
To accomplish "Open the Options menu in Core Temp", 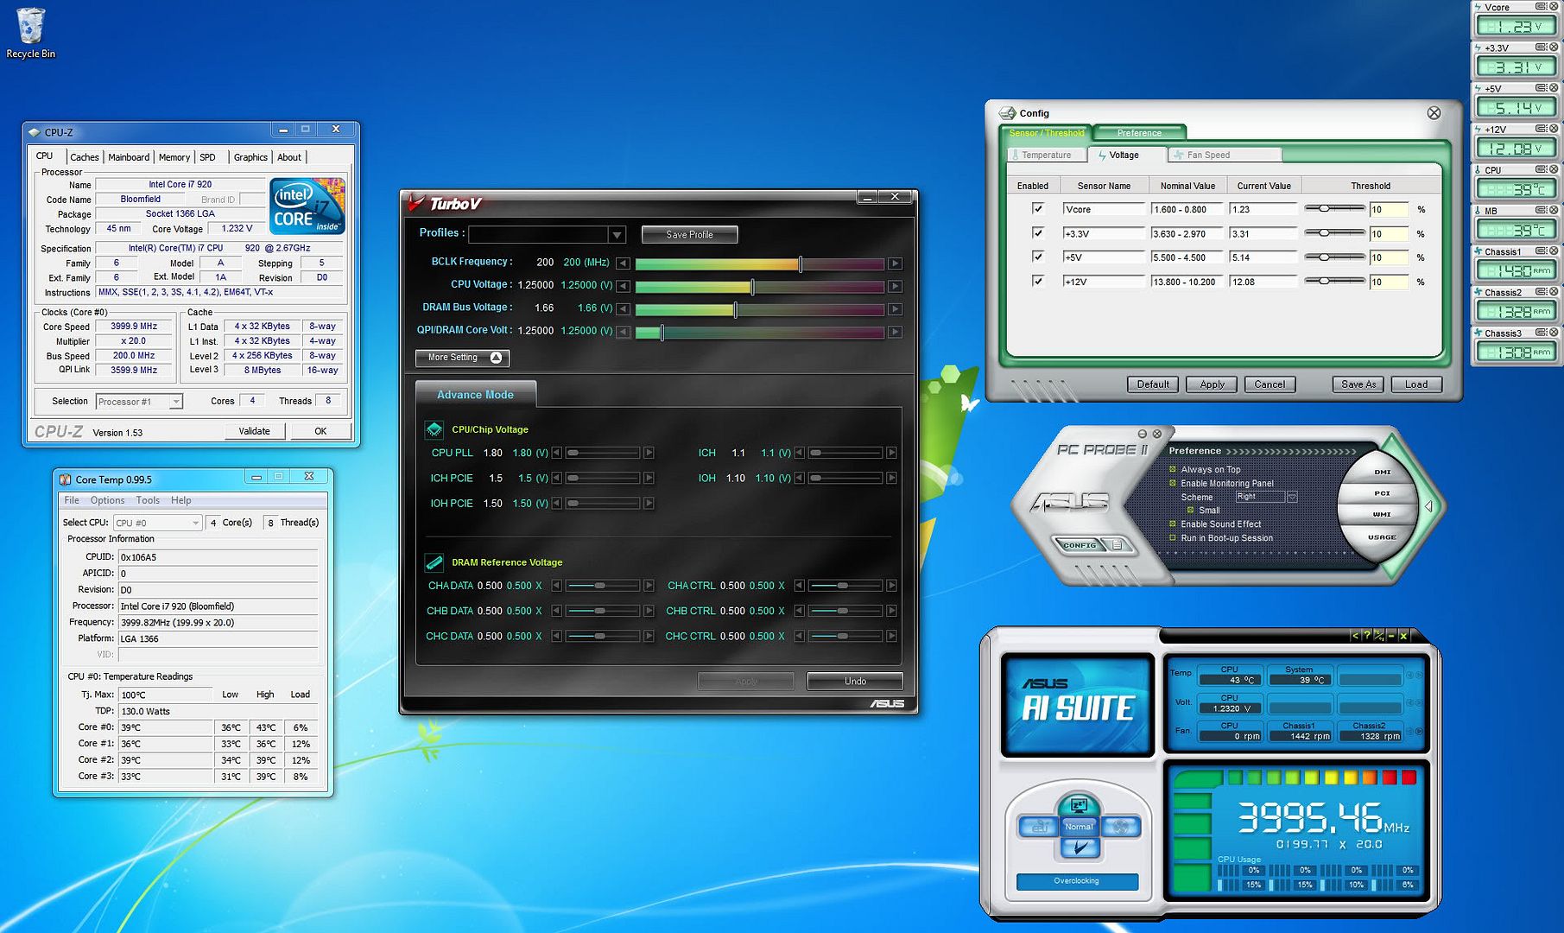I will coord(107,500).
